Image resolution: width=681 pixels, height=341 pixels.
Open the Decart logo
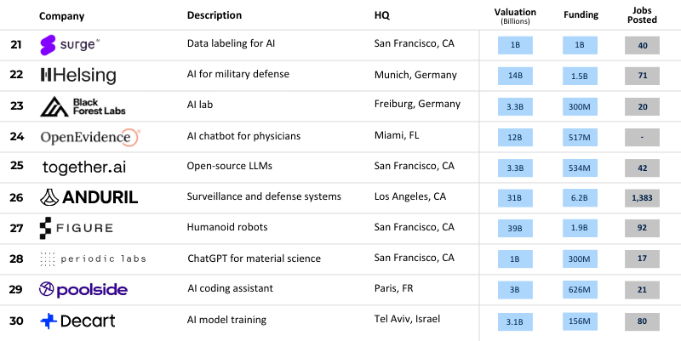point(77,321)
